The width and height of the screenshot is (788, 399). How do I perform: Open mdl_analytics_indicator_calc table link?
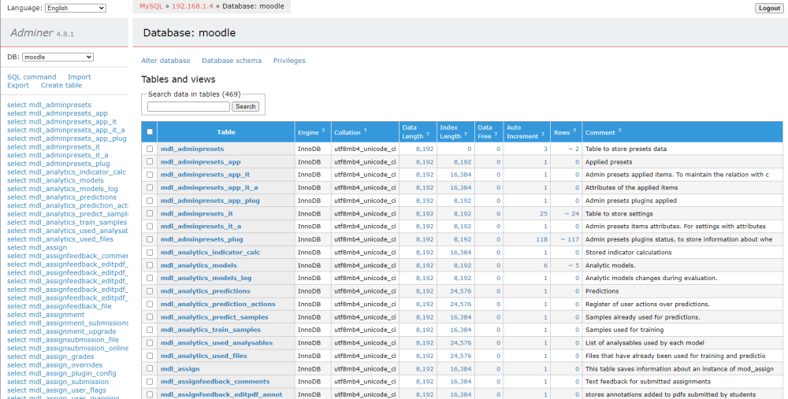click(210, 253)
